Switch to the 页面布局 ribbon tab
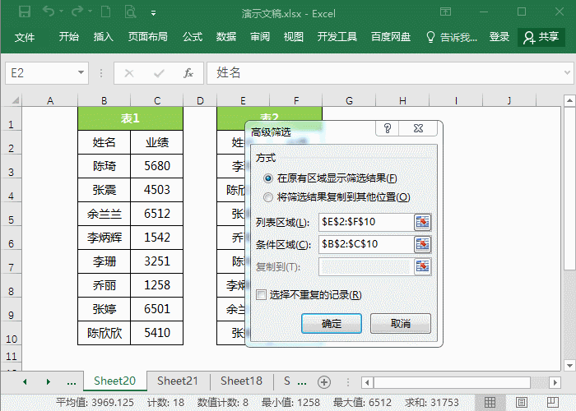Viewport: 576px width, 411px height. 147,37
